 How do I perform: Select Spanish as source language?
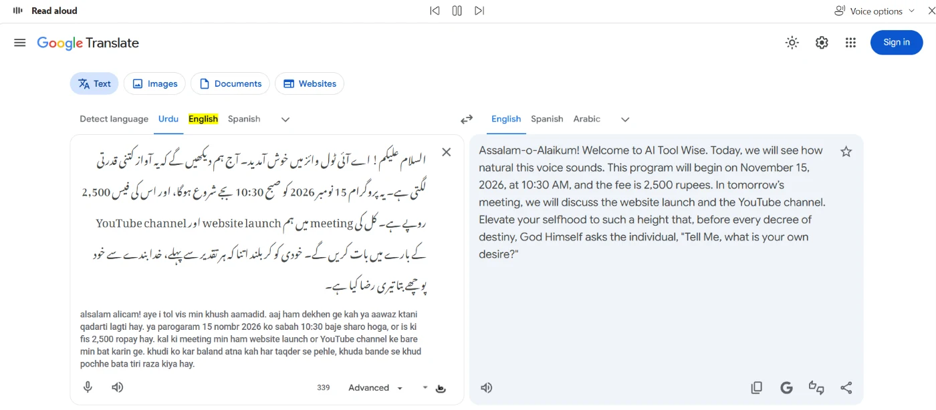pyautogui.click(x=244, y=119)
